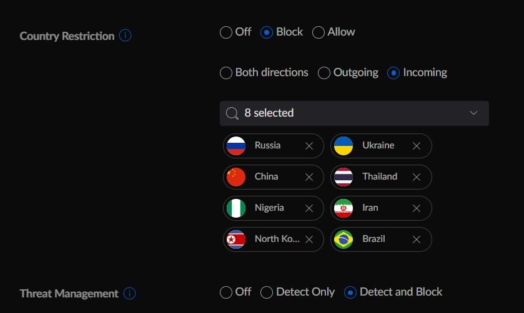Choose Both directions traffic option

pos(226,73)
